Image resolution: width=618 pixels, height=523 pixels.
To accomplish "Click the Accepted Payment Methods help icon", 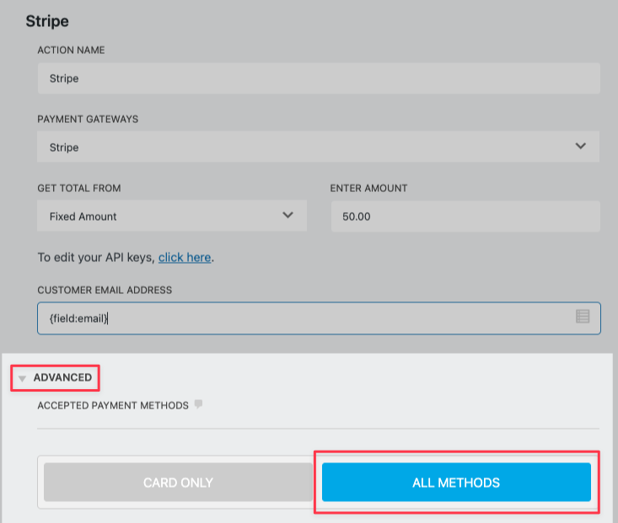I will (199, 404).
